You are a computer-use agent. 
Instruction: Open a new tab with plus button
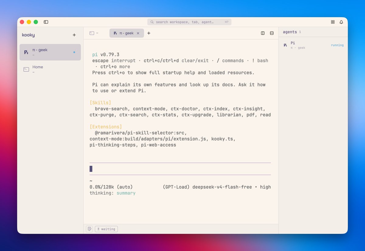149,33
